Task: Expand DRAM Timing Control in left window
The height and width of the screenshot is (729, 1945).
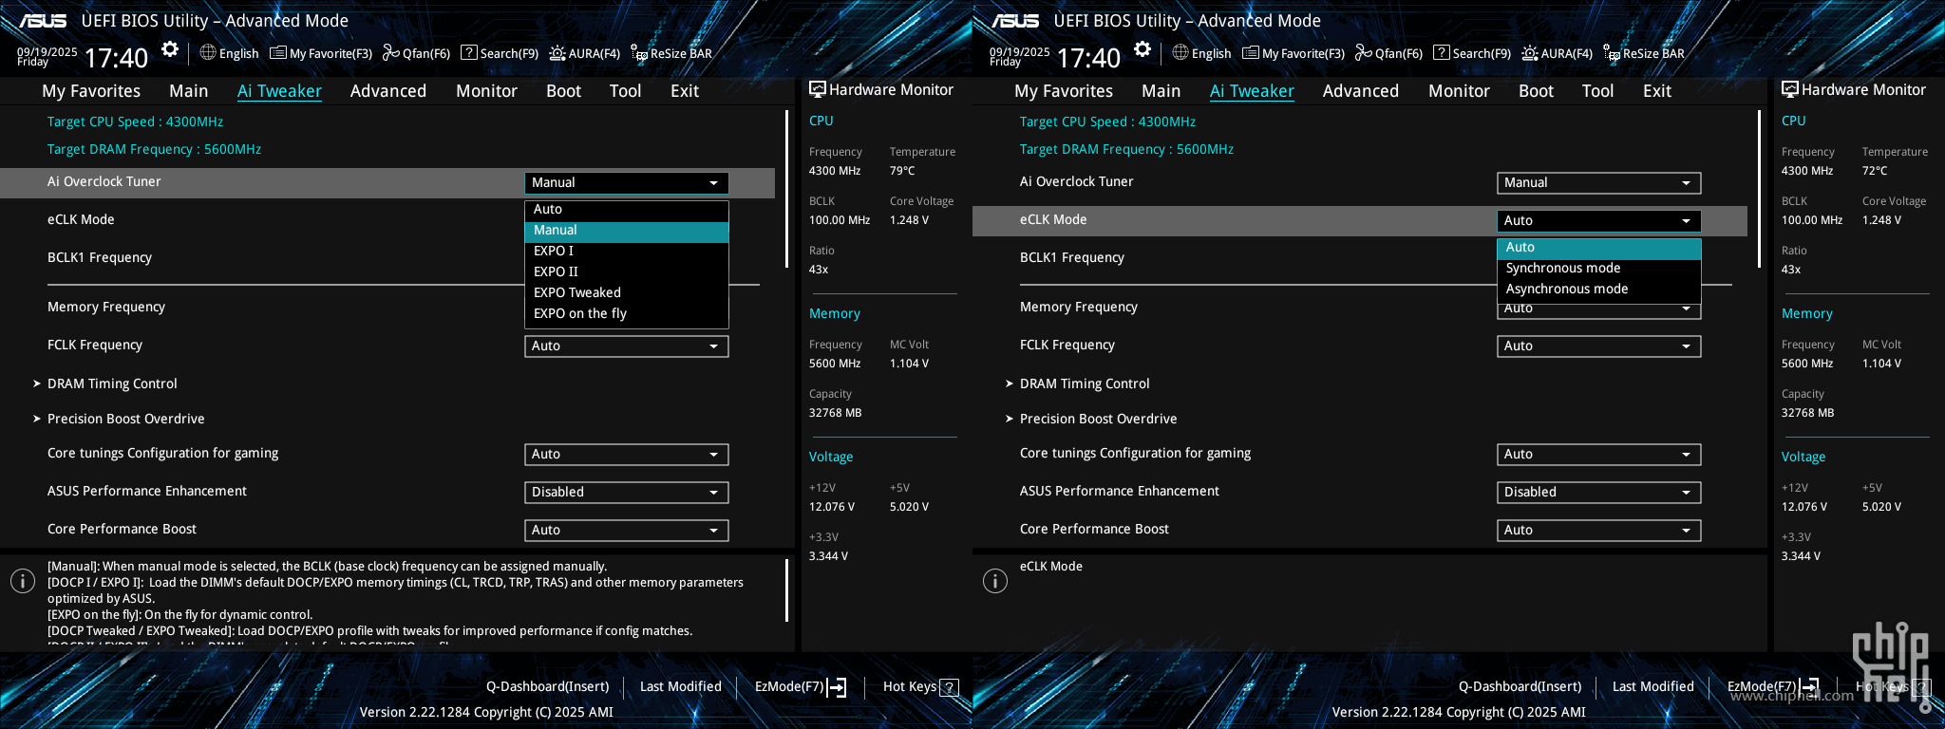Action: 112,383
